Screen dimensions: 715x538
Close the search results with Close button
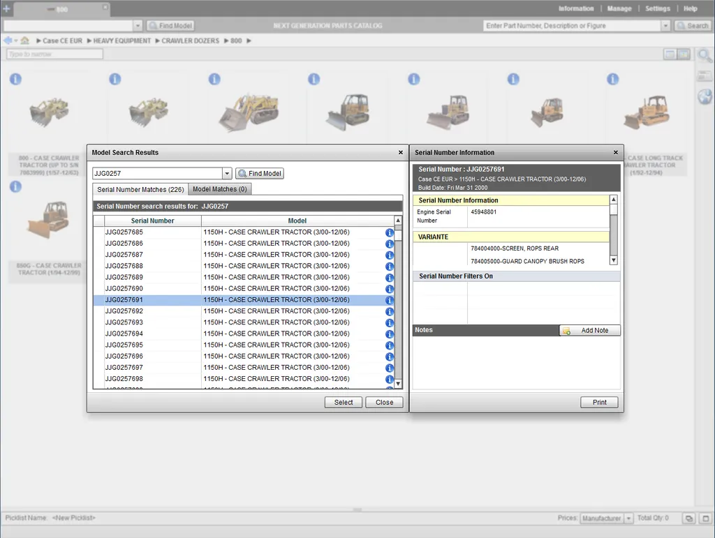(385, 402)
